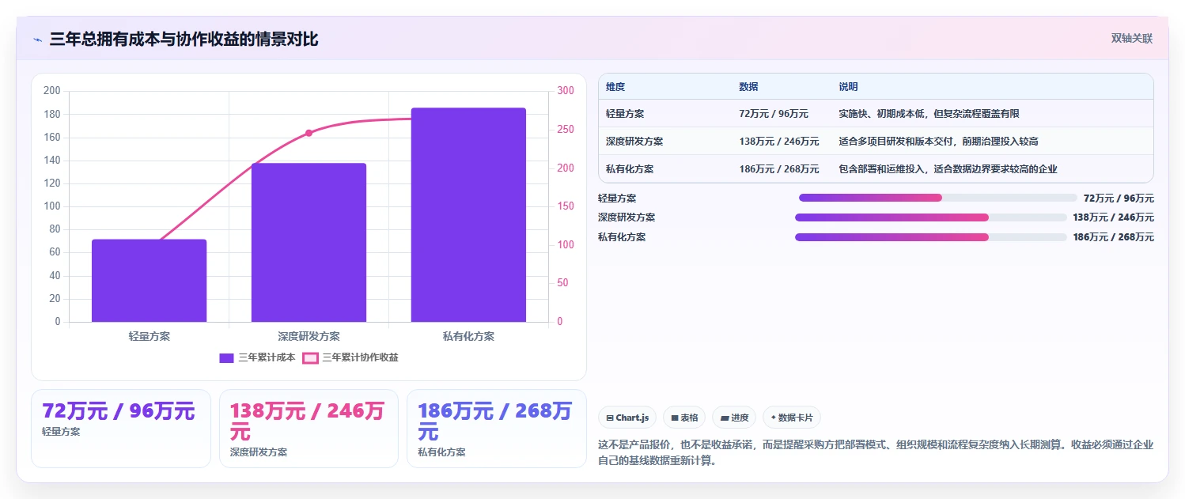
Task: Click the purple bar above 深度研发方案 in chart
Action: 309,243
